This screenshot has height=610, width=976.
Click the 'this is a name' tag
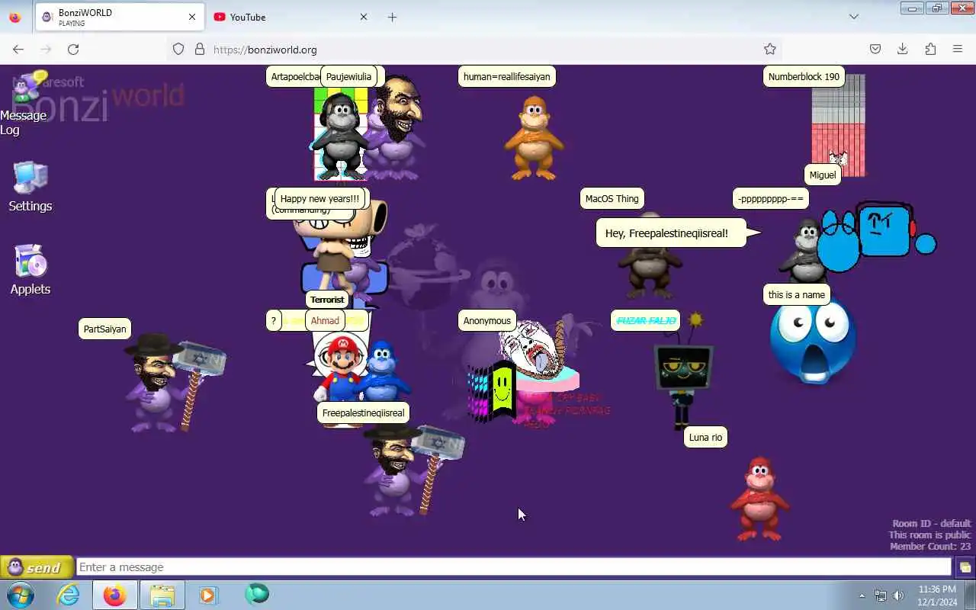coord(796,295)
